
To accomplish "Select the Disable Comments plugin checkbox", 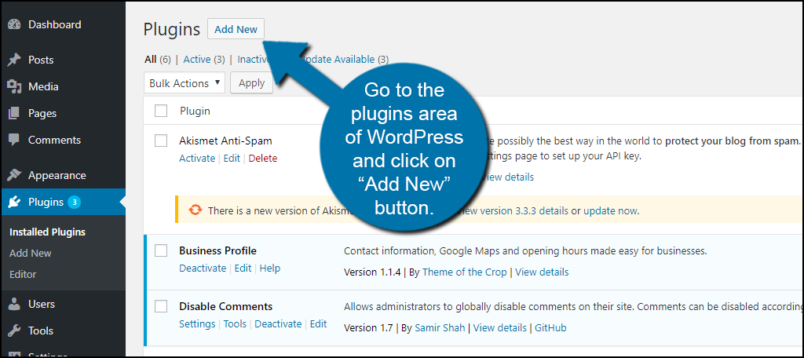I will tap(161, 306).
